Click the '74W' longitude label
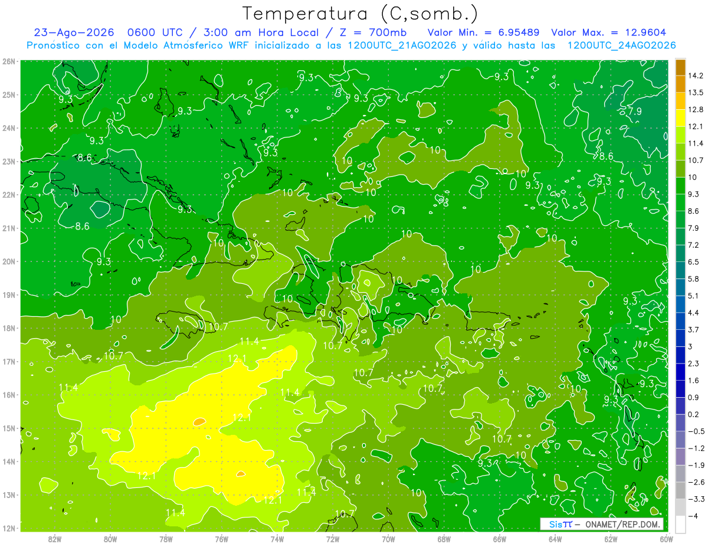The width and height of the screenshot is (708, 547). [x=277, y=539]
